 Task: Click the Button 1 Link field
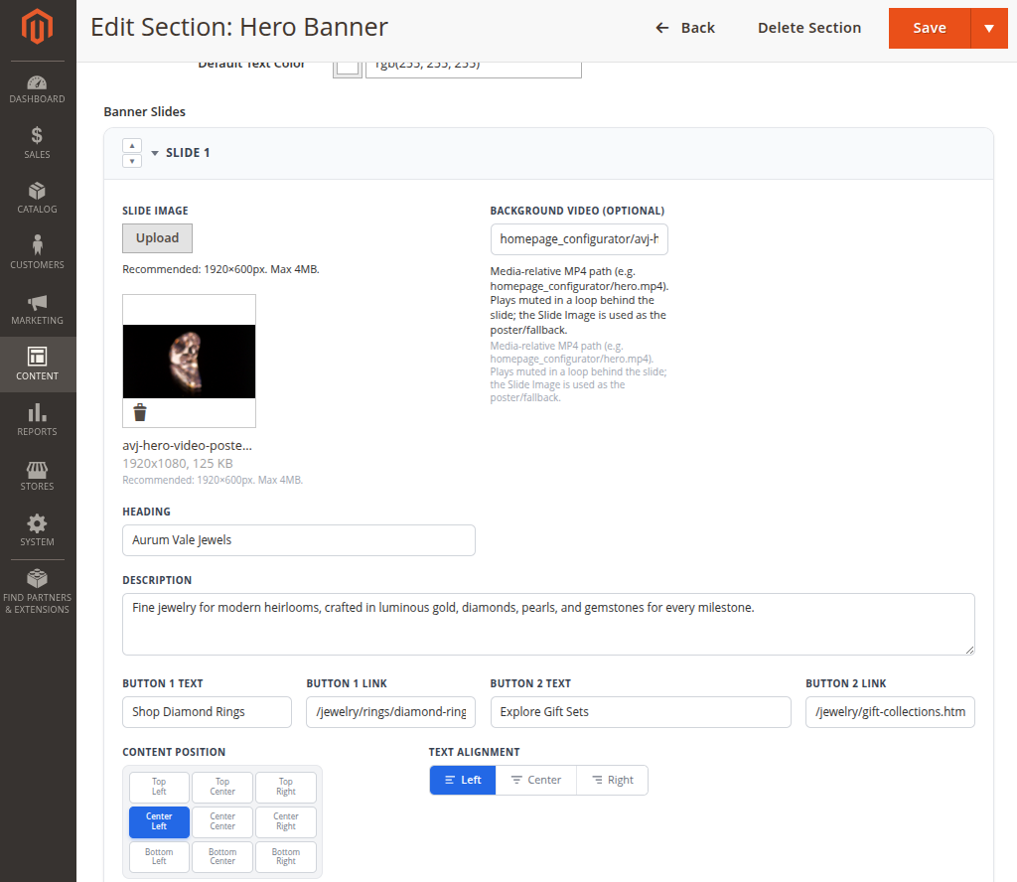pyautogui.click(x=390, y=712)
